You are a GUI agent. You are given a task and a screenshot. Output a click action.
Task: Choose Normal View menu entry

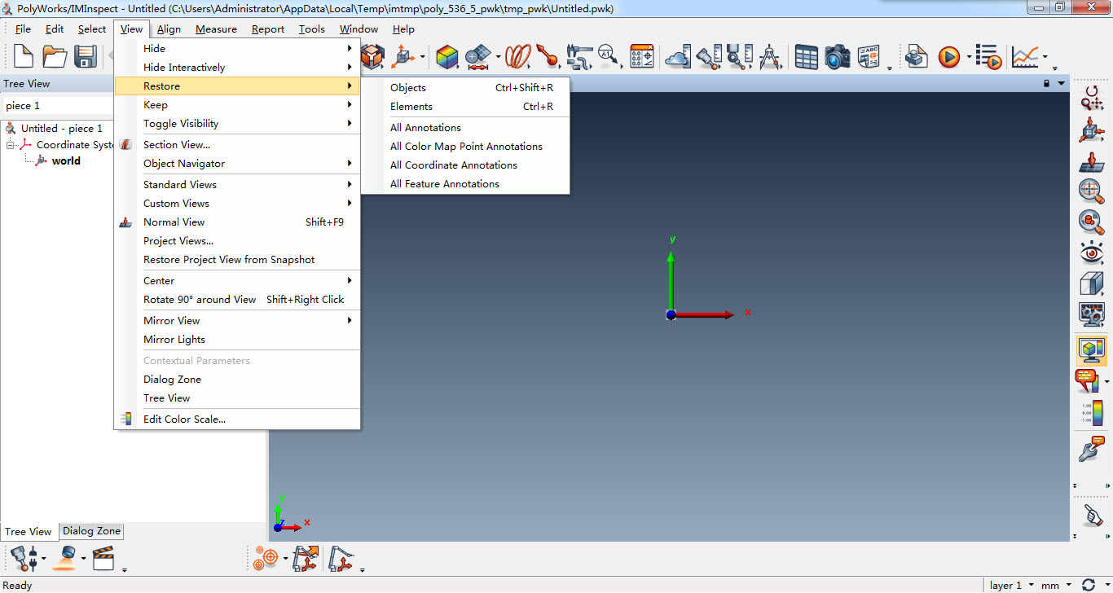pyautogui.click(x=237, y=222)
